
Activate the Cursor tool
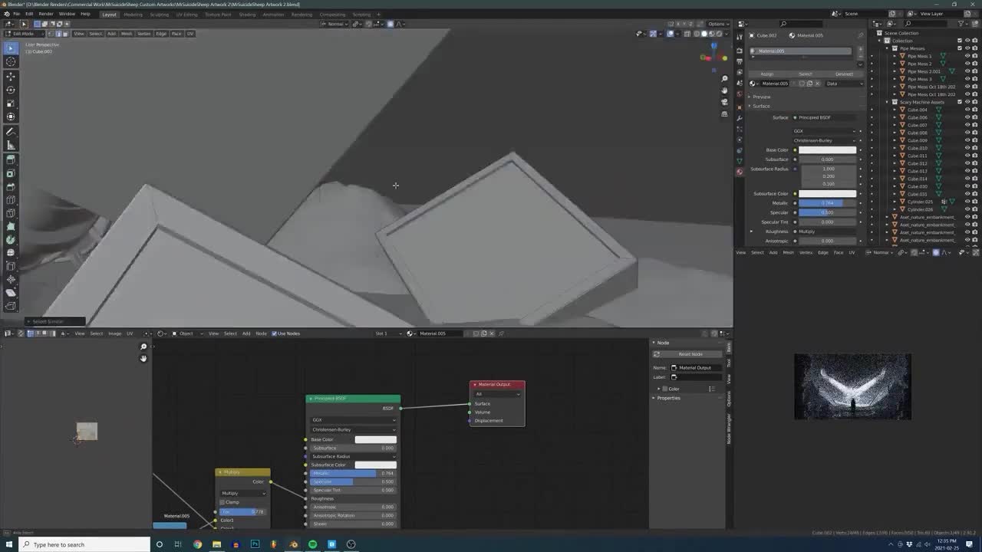click(11, 61)
